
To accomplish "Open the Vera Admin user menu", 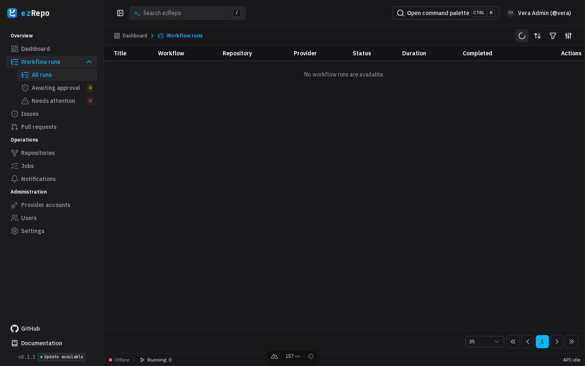I will [x=539, y=13].
